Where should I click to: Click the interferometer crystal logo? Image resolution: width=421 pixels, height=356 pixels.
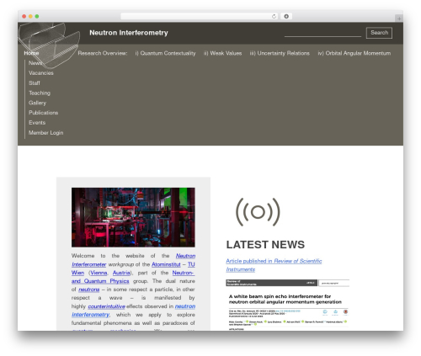tap(49, 45)
